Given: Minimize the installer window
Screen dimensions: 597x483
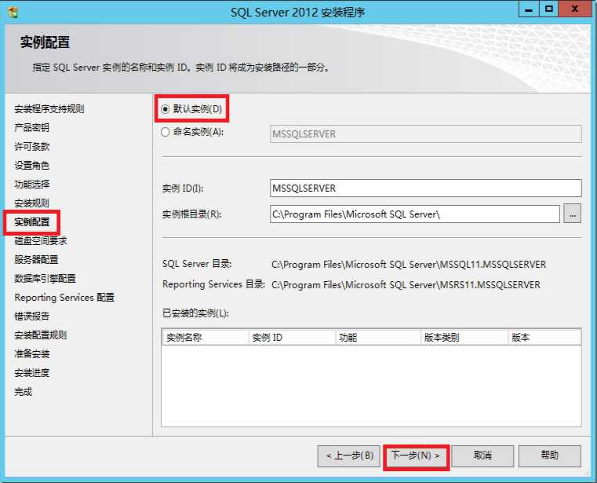Looking at the screenshot, I should (529, 9).
